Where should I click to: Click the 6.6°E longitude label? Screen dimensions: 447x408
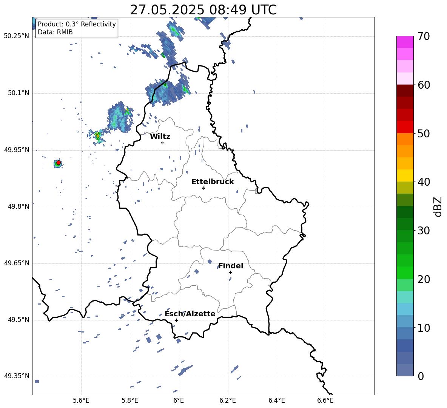coord(325,401)
